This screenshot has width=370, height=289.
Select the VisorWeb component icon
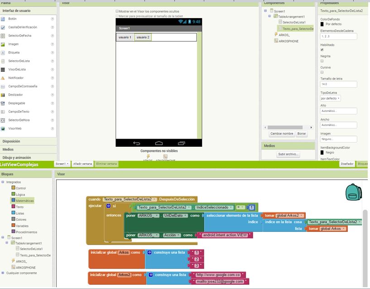click(x=3, y=129)
